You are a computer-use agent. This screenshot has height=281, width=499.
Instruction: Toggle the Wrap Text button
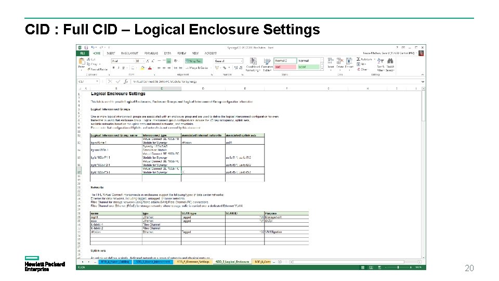pyautogui.click(x=193, y=61)
